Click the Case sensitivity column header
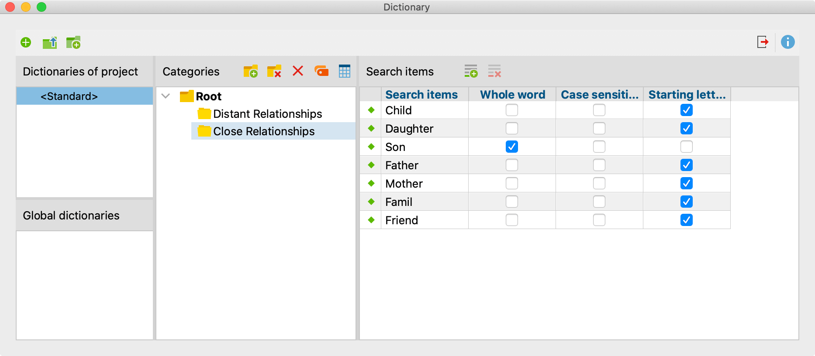Viewport: 815px width, 356px height. click(x=599, y=94)
